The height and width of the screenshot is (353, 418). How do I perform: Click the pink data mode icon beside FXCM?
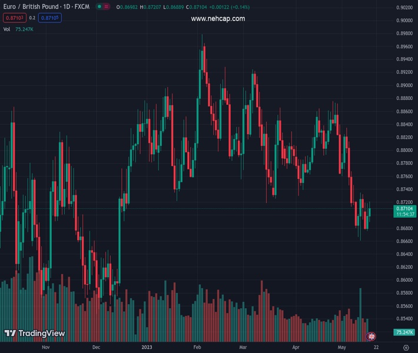point(107,7)
